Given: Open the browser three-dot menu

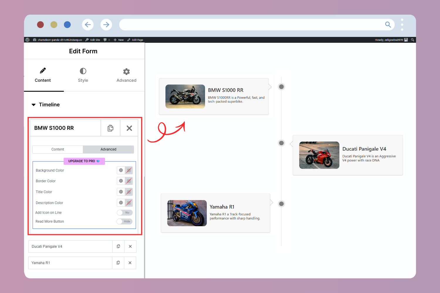Looking at the screenshot, I should point(402,25).
